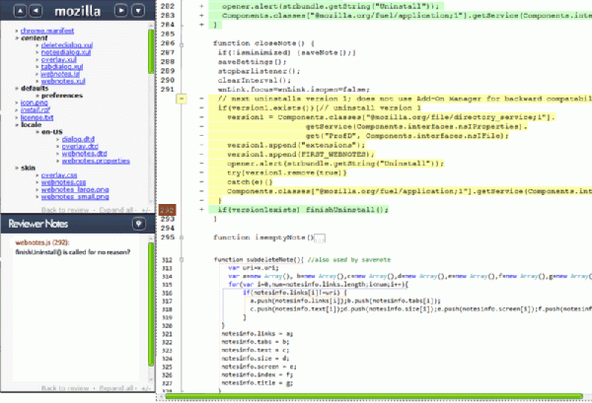Click the up arrow navigation button

(20, 11)
